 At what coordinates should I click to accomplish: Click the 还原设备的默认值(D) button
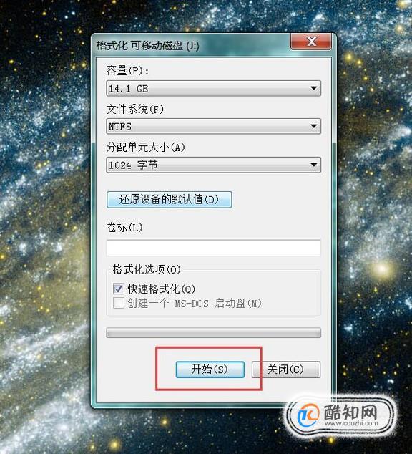point(169,199)
